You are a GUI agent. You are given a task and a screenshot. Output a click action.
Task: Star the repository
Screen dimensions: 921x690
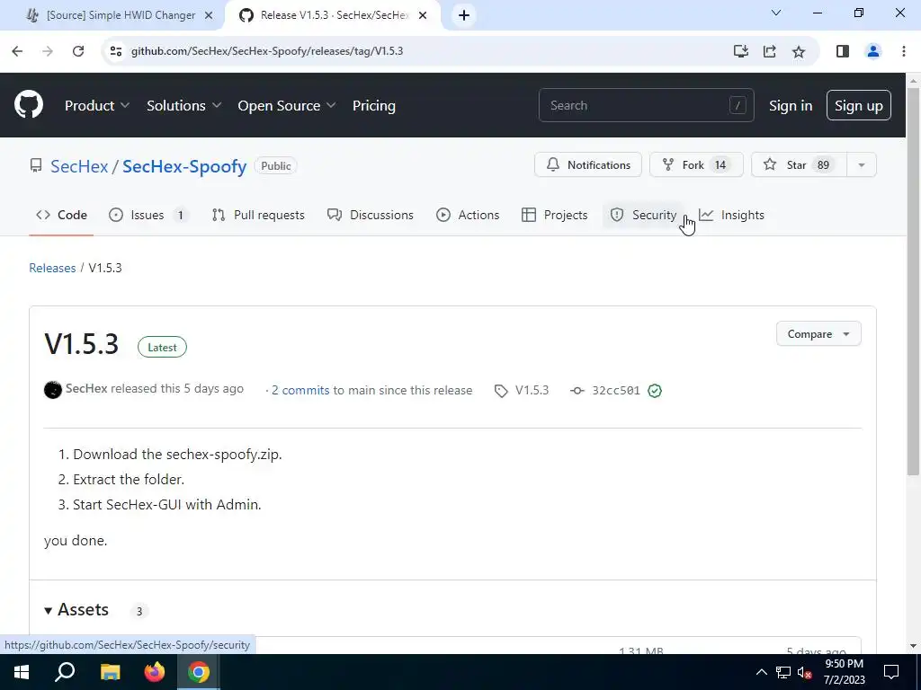pyautogui.click(x=799, y=165)
